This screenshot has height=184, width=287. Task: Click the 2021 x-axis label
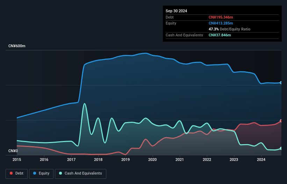point(180,160)
